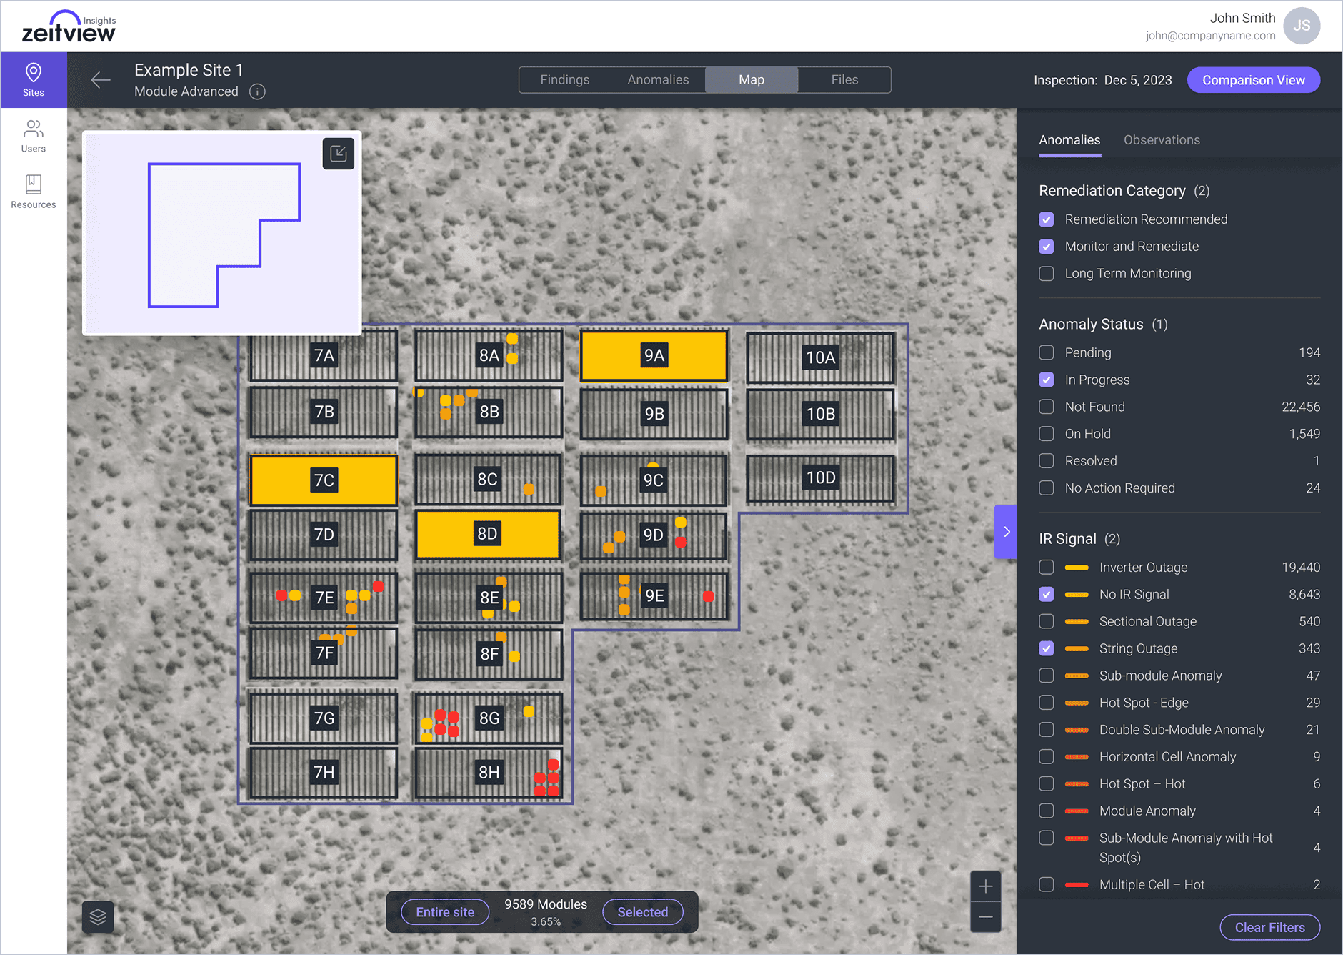Image resolution: width=1343 pixels, height=955 pixels.
Task: Enable Sectional Outage filter
Action: click(1047, 621)
